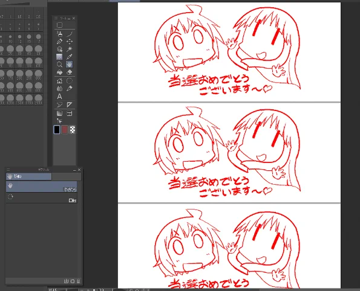Image resolution: width=360 pixels, height=291 pixels.
Task: Select the Blend tool
Action: pos(59,88)
